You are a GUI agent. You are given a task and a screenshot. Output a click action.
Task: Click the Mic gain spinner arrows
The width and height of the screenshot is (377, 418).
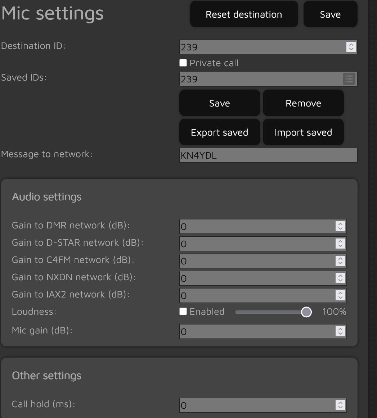(x=340, y=331)
